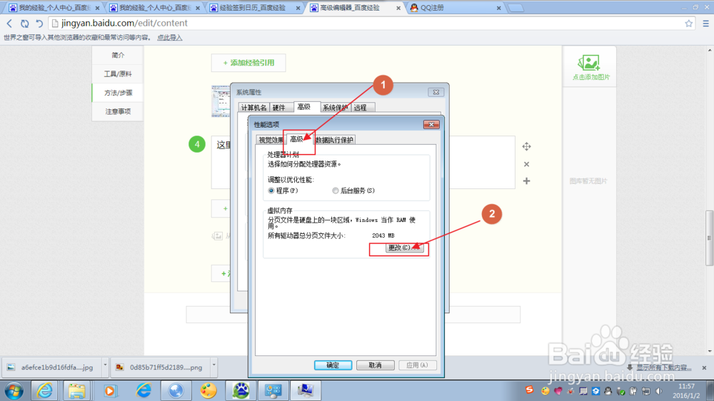Viewport: 714px width, 401px height.
Task: Open the control panel taskbar icon
Action: tap(273, 390)
